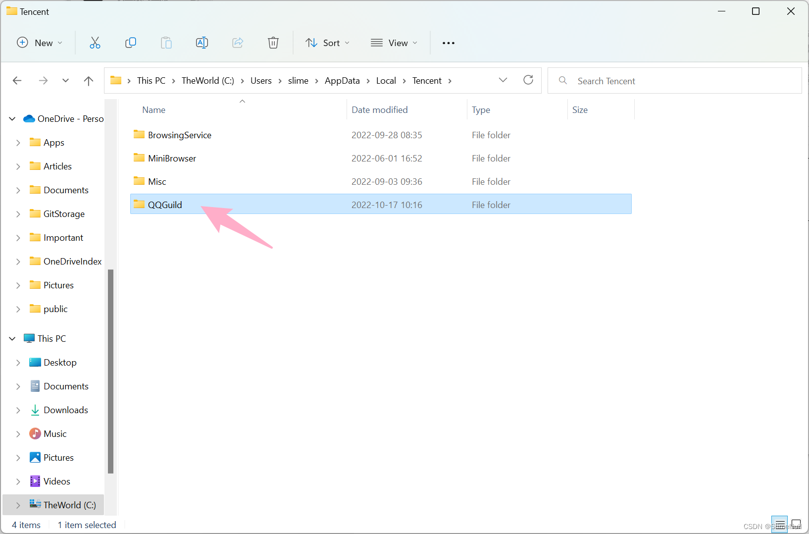Viewport: 809px width, 534px height.
Task: Click This PC in the address path
Action: point(151,80)
